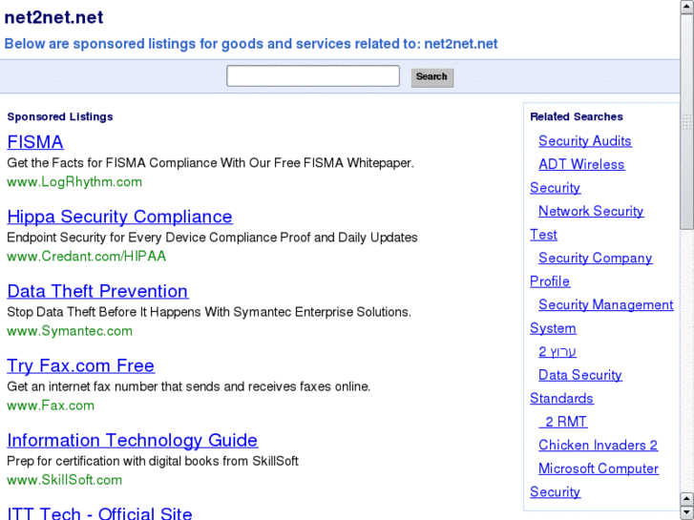Click the bottommost scrollbar down arrow
This screenshot has height=520, width=694.
(687, 513)
